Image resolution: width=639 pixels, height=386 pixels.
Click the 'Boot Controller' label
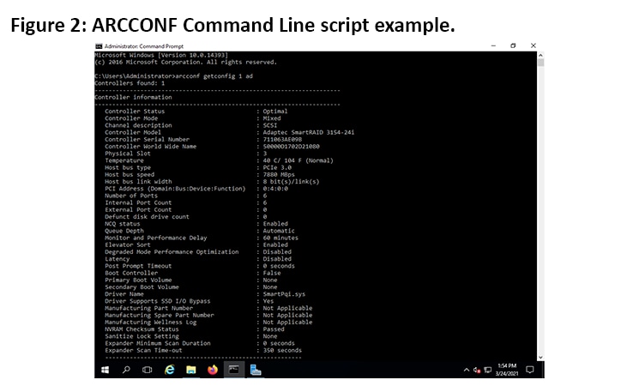click(131, 273)
